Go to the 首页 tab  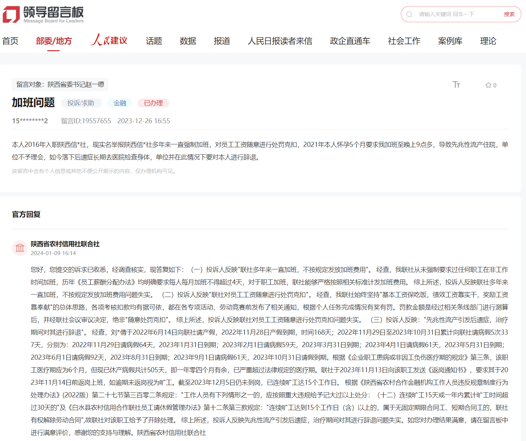[10, 41]
